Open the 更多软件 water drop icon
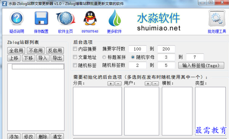 tap(115, 18)
